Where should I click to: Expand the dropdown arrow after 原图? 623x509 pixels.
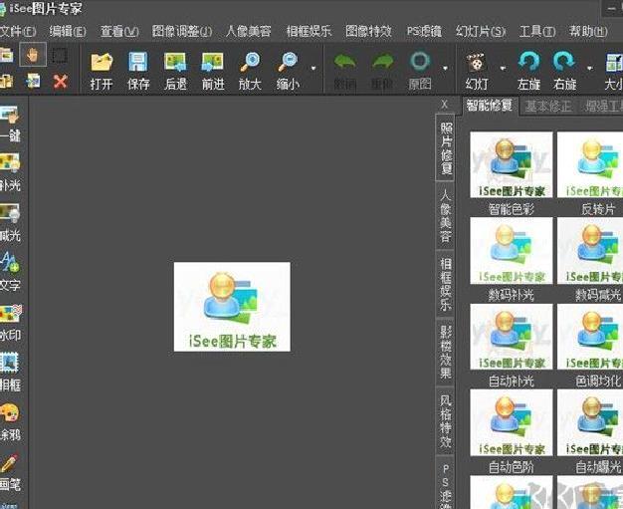coord(446,69)
